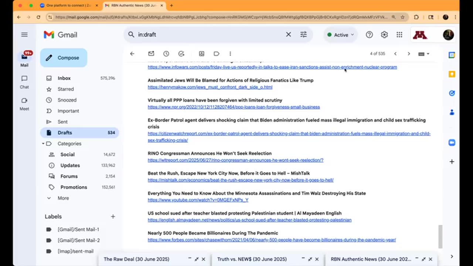Snooze the email clock icon
Viewport: 473px width, 266px height.
click(x=166, y=54)
